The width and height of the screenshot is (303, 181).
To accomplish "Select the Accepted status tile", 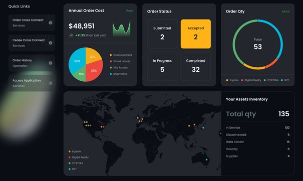I will (196, 34).
